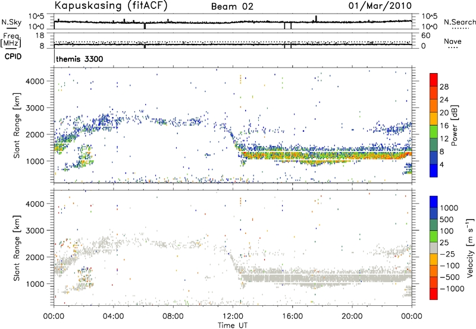The image size is (476, 329).
Task: Click the 'N.Search' legend label
Action: pos(460,22)
